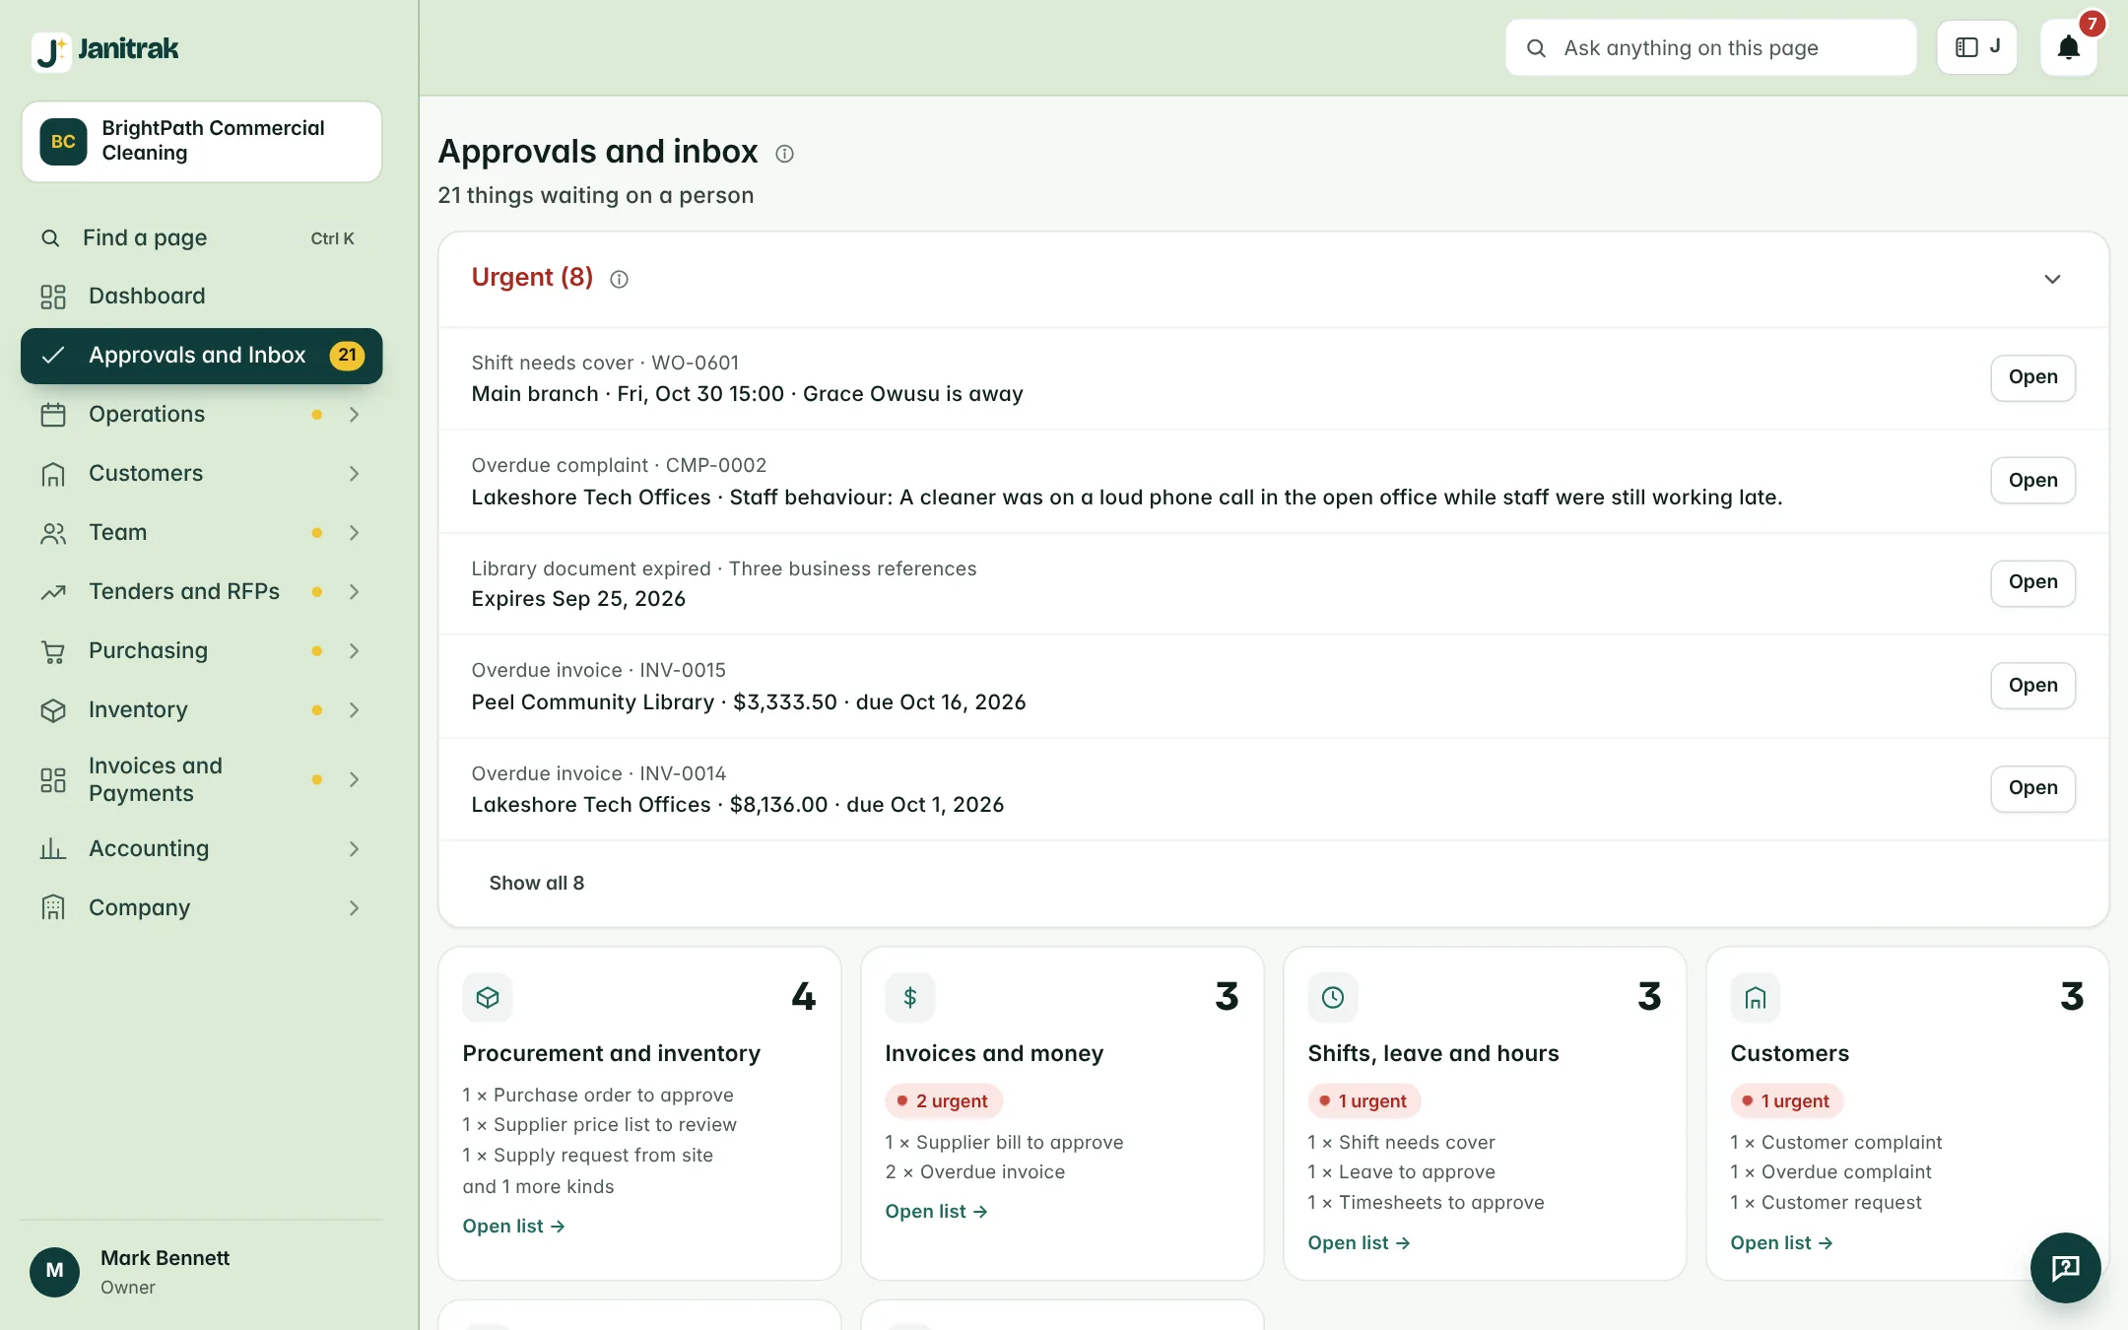2128x1330 pixels.
Task: Toggle the side panel J button
Action: click(1977, 47)
